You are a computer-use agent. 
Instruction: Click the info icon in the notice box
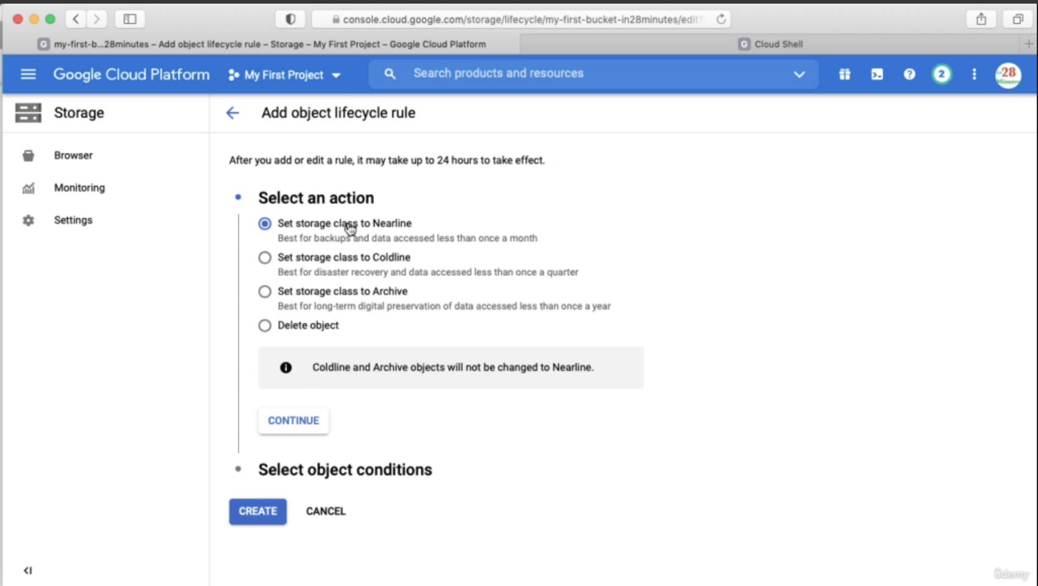(x=285, y=367)
